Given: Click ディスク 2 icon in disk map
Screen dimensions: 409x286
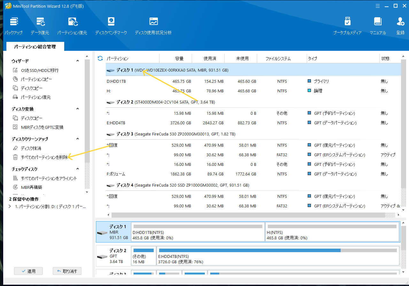Looking at the screenshot, I should pos(102,257).
